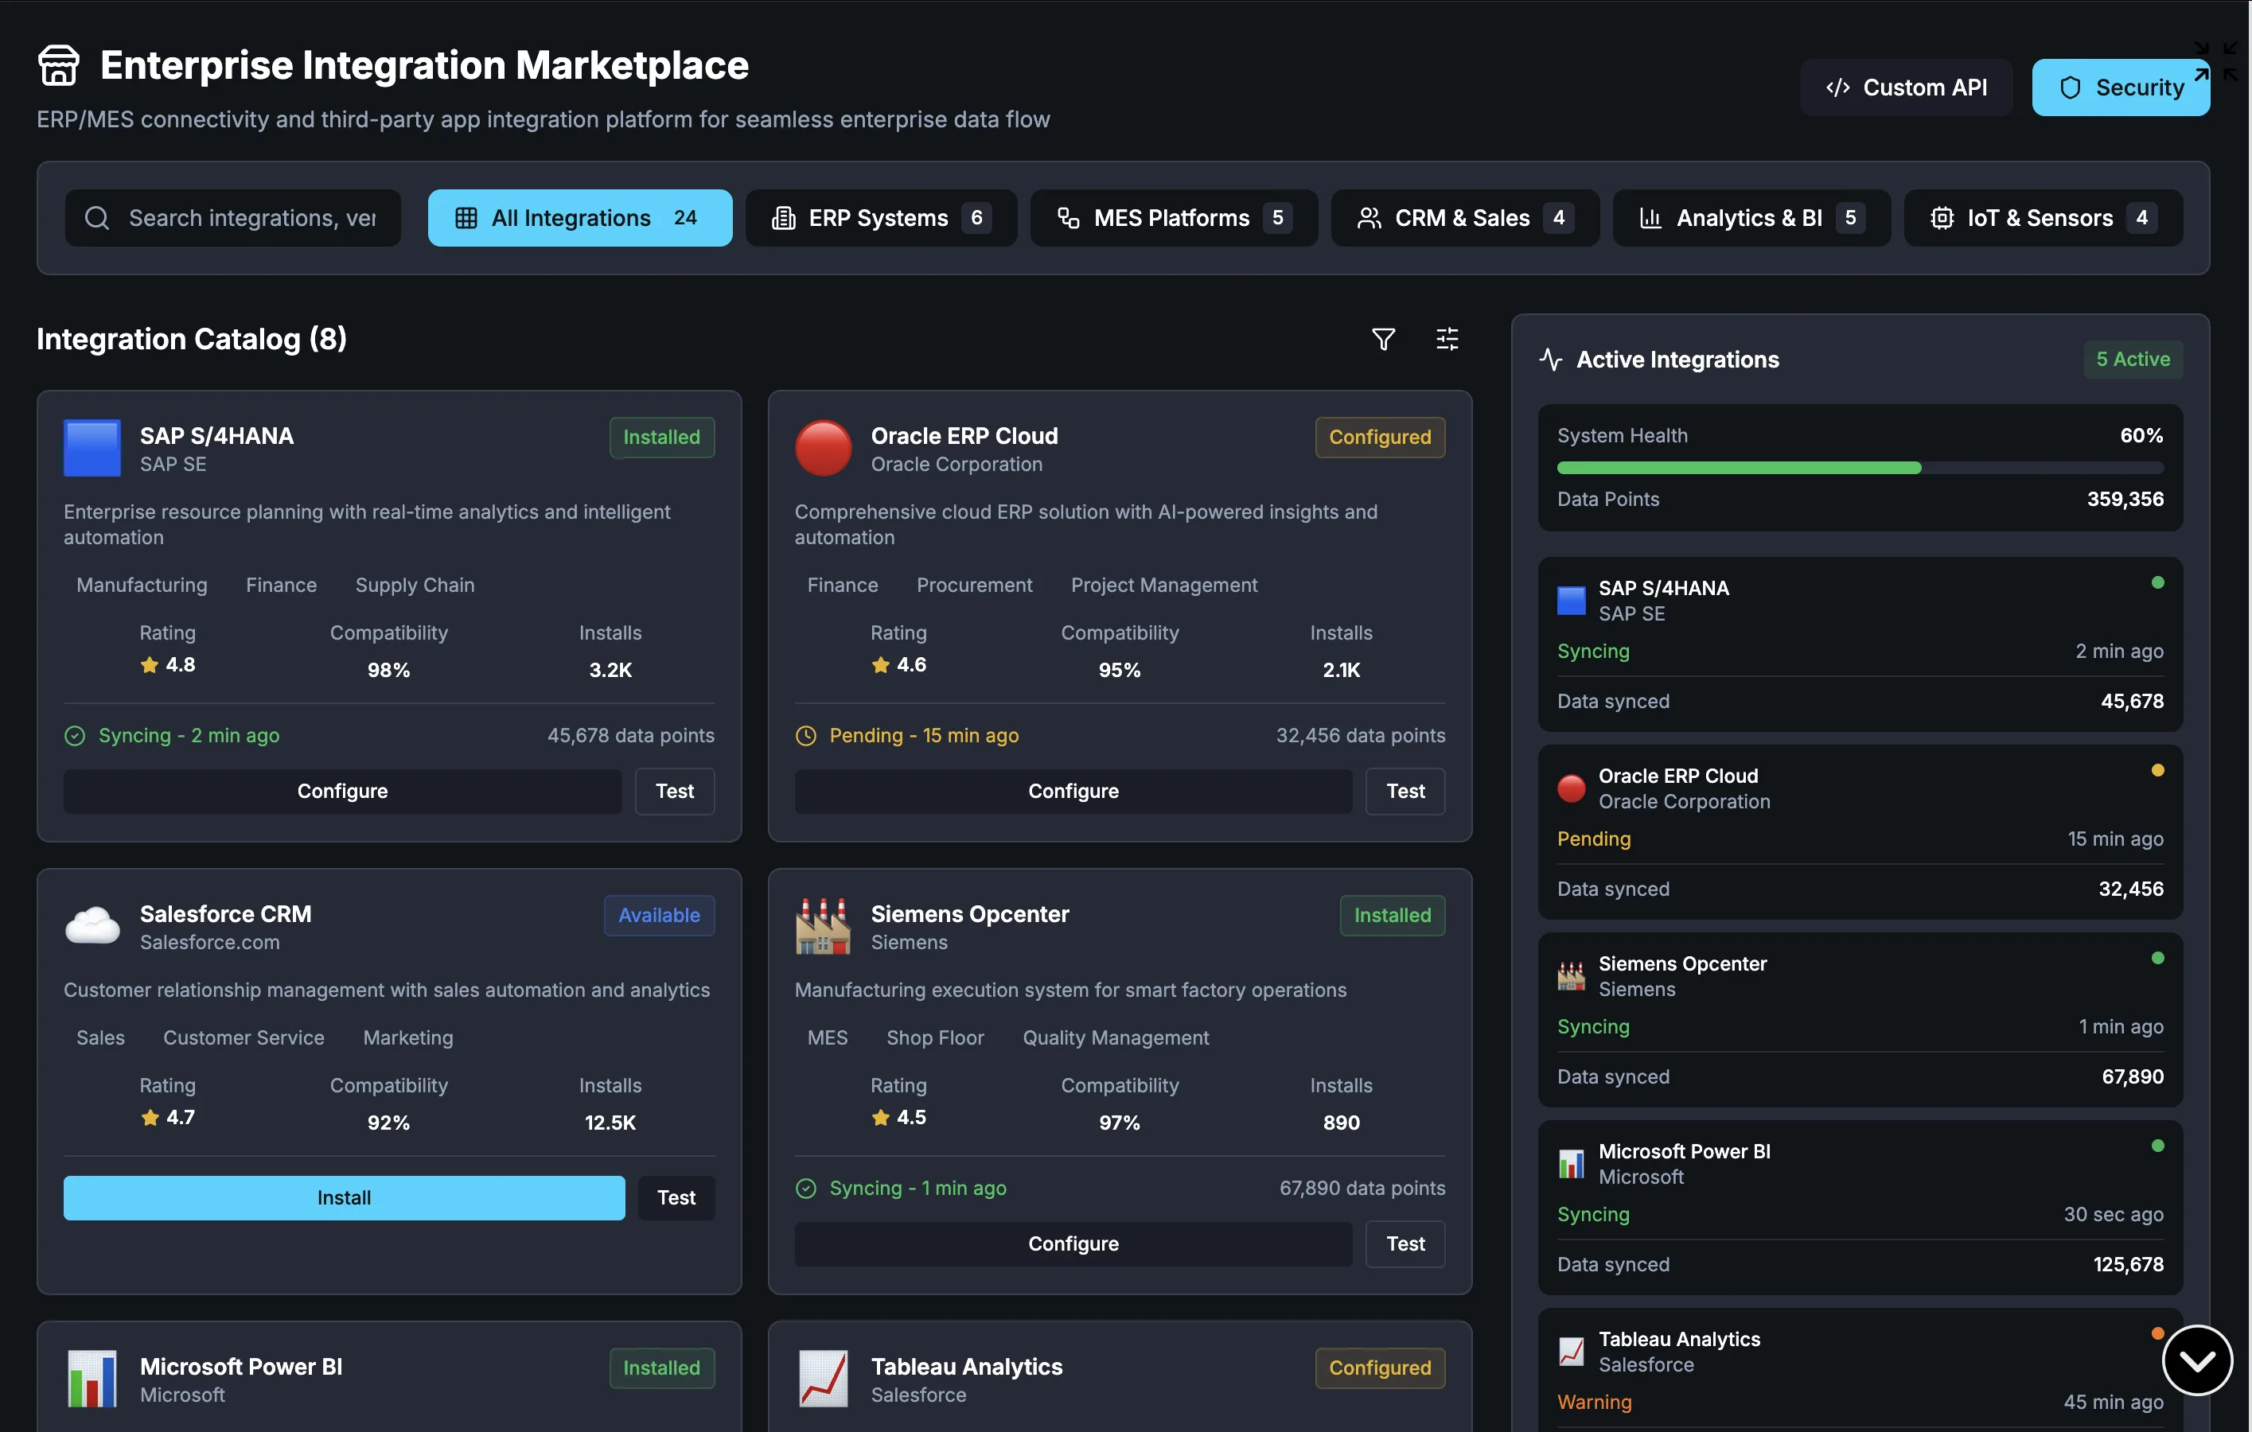This screenshot has height=1432, width=2252.
Task: Click the Salesforce CRM rating star
Action: [x=150, y=1117]
